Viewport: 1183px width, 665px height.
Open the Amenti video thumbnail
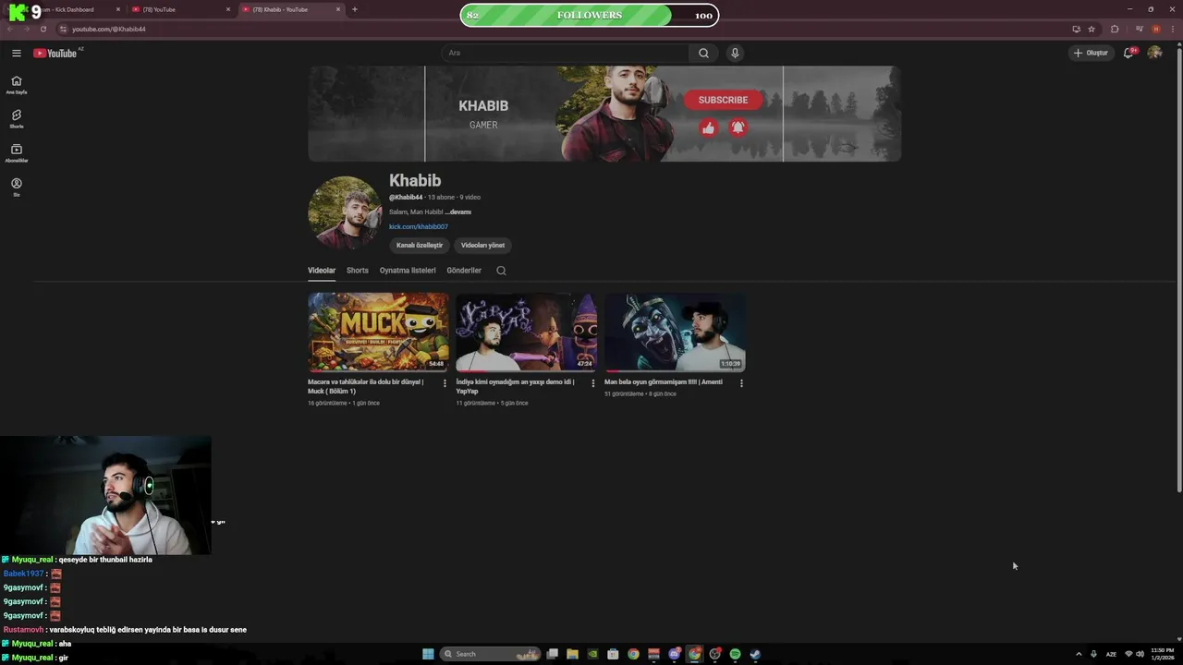pos(675,332)
